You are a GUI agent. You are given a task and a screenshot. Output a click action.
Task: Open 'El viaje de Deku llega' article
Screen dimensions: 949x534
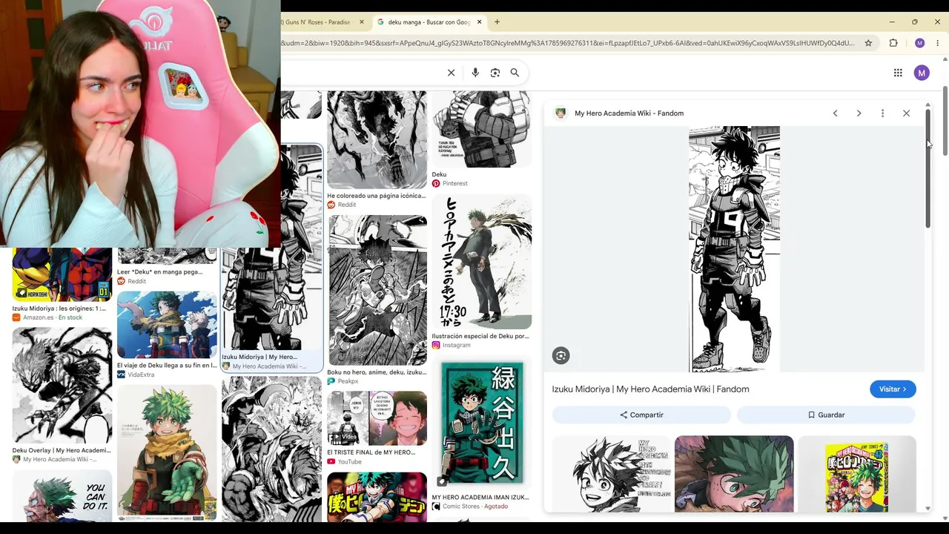point(167,366)
